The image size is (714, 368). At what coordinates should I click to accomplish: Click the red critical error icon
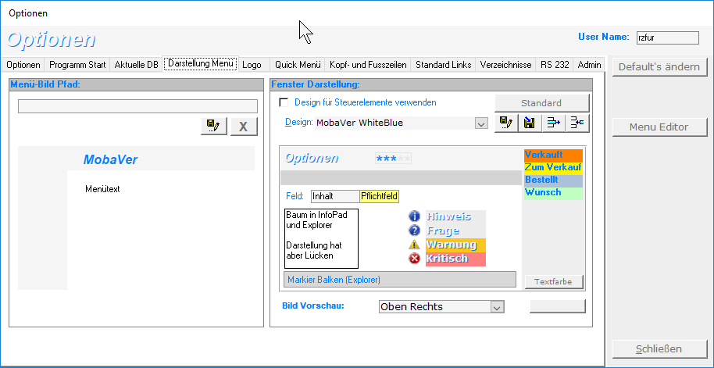pyautogui.click(x=414, y=259)
